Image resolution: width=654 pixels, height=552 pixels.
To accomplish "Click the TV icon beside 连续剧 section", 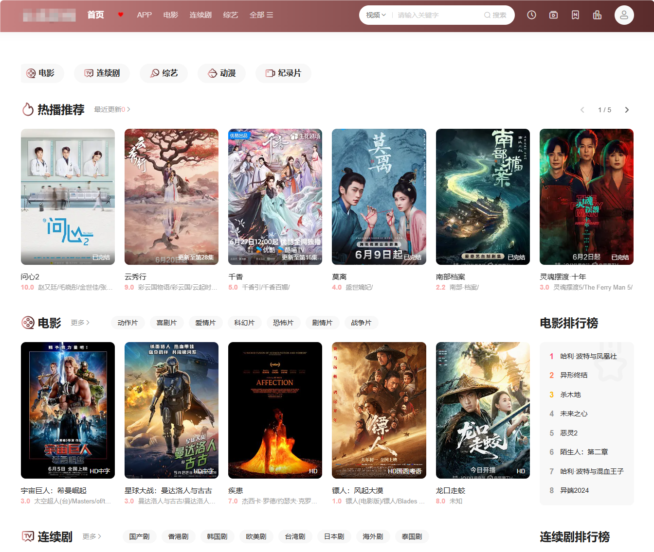I will 28,536.
